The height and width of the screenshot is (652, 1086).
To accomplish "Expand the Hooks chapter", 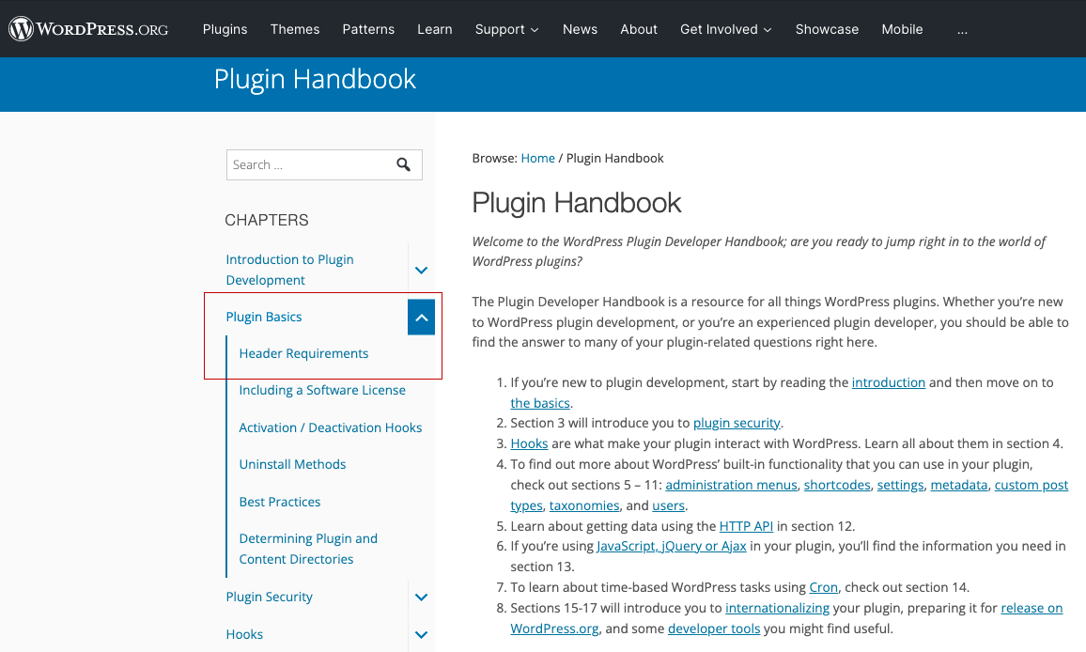I will tap(421, 634).
